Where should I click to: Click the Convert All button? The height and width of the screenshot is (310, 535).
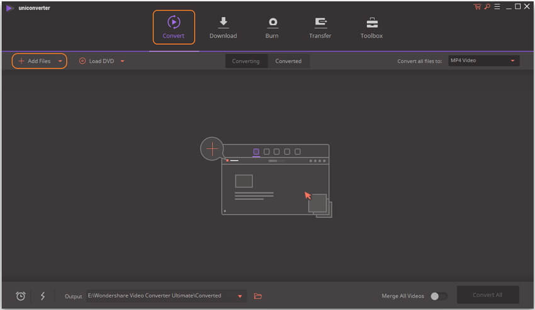[488, 295]
